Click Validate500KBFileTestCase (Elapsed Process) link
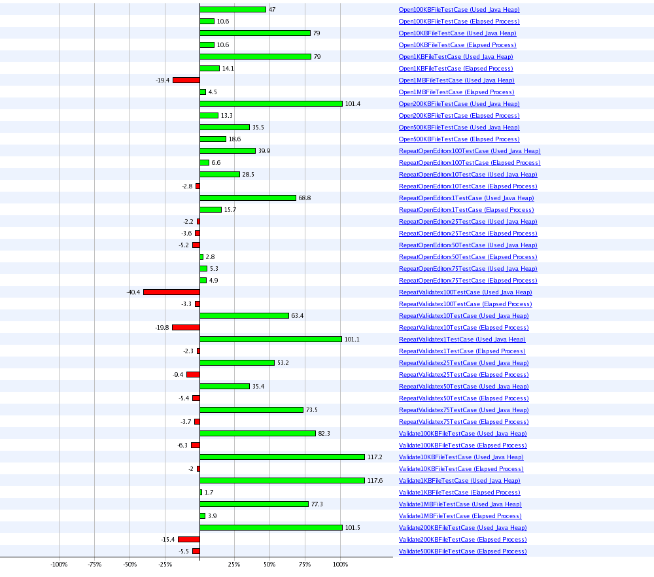 click(462, 551)
